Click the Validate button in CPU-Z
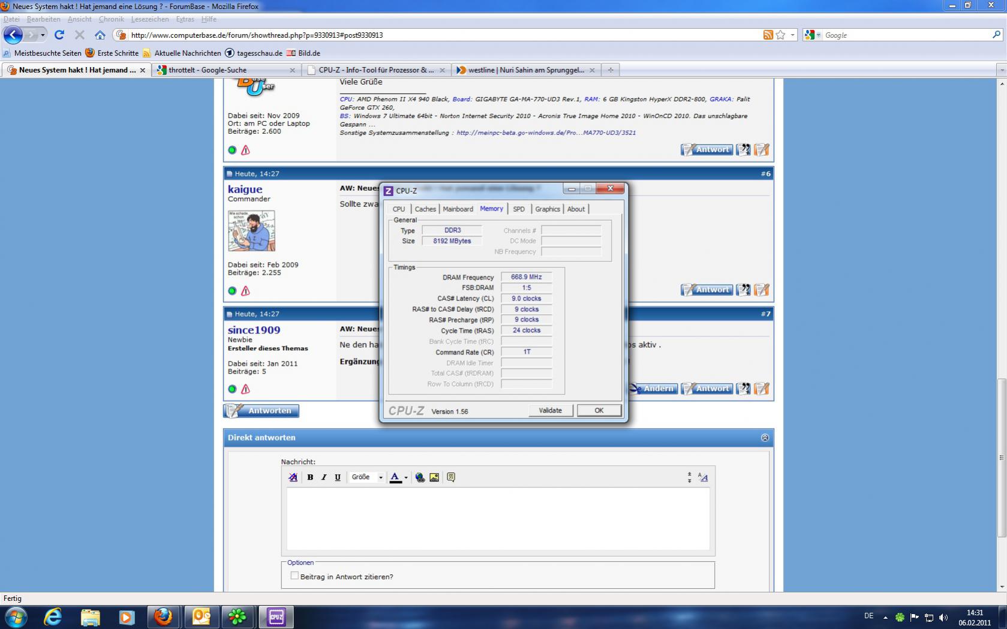This screenshot has width=1007, height=629. 550,411
